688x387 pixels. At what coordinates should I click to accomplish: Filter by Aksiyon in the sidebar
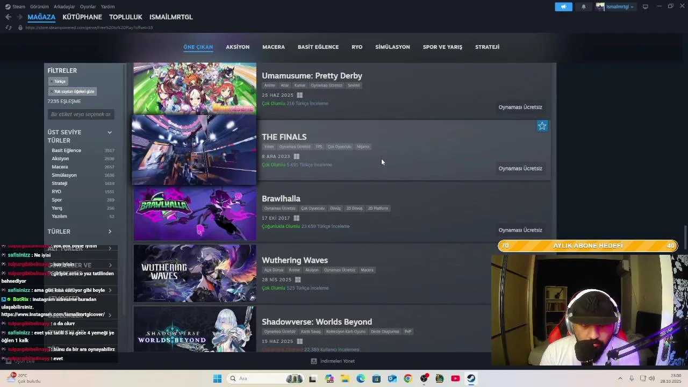pyautogui.click(x=60, y=159)
